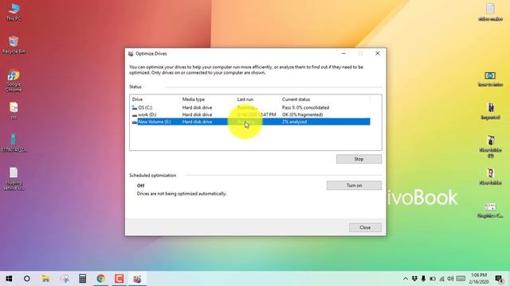
Task: Minimize the Optimize Drives window
Action: point(343,53)
